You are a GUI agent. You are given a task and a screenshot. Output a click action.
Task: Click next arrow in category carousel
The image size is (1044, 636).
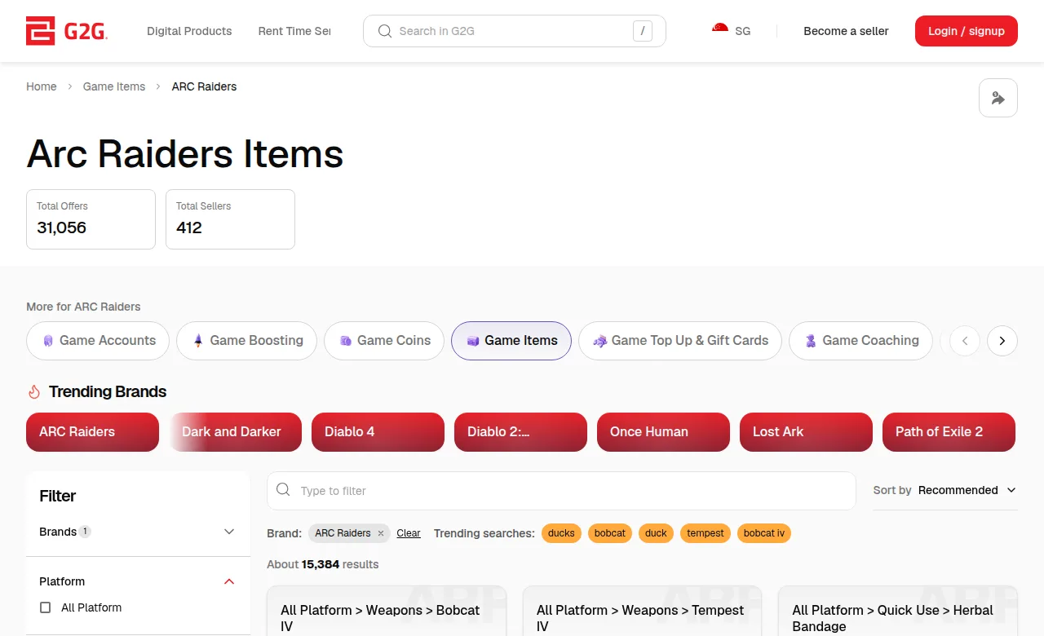click(1002, 341)
